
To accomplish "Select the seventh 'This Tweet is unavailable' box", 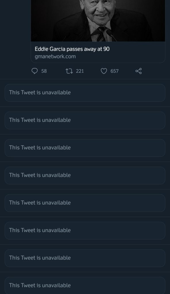I will 85,258.
